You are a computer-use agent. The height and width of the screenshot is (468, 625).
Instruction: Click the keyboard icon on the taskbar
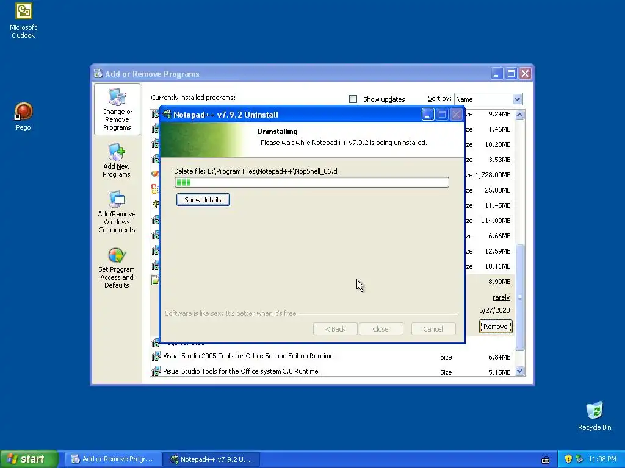[546, 460]
